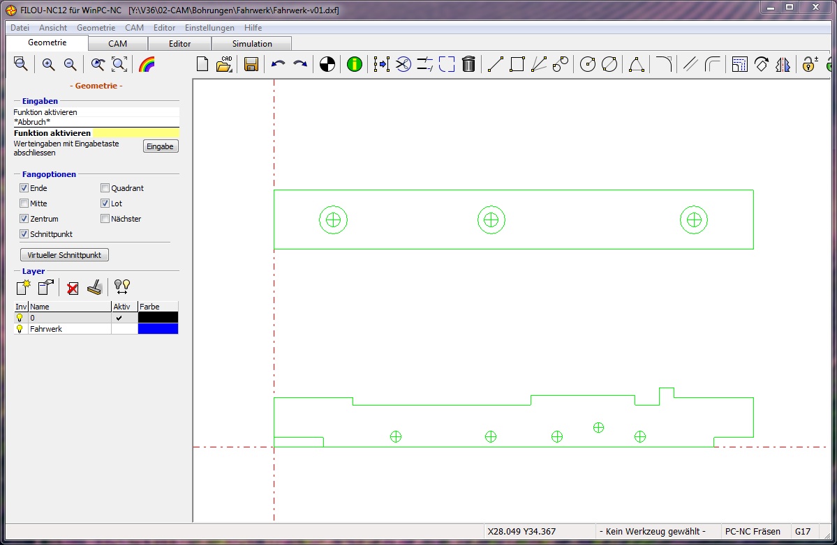This screenshot has height=545, width=837.
Task: Click the zoom in magnifier icon
Action: point(49,64)
